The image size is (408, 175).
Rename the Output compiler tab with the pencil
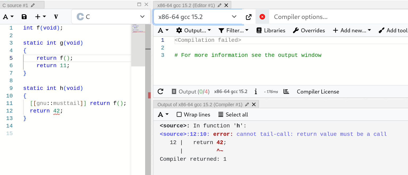tap(247, 104)
